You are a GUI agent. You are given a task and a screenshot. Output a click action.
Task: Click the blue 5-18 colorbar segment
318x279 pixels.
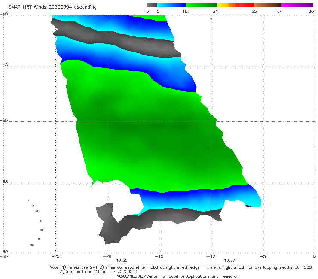(x=171, y=5)
